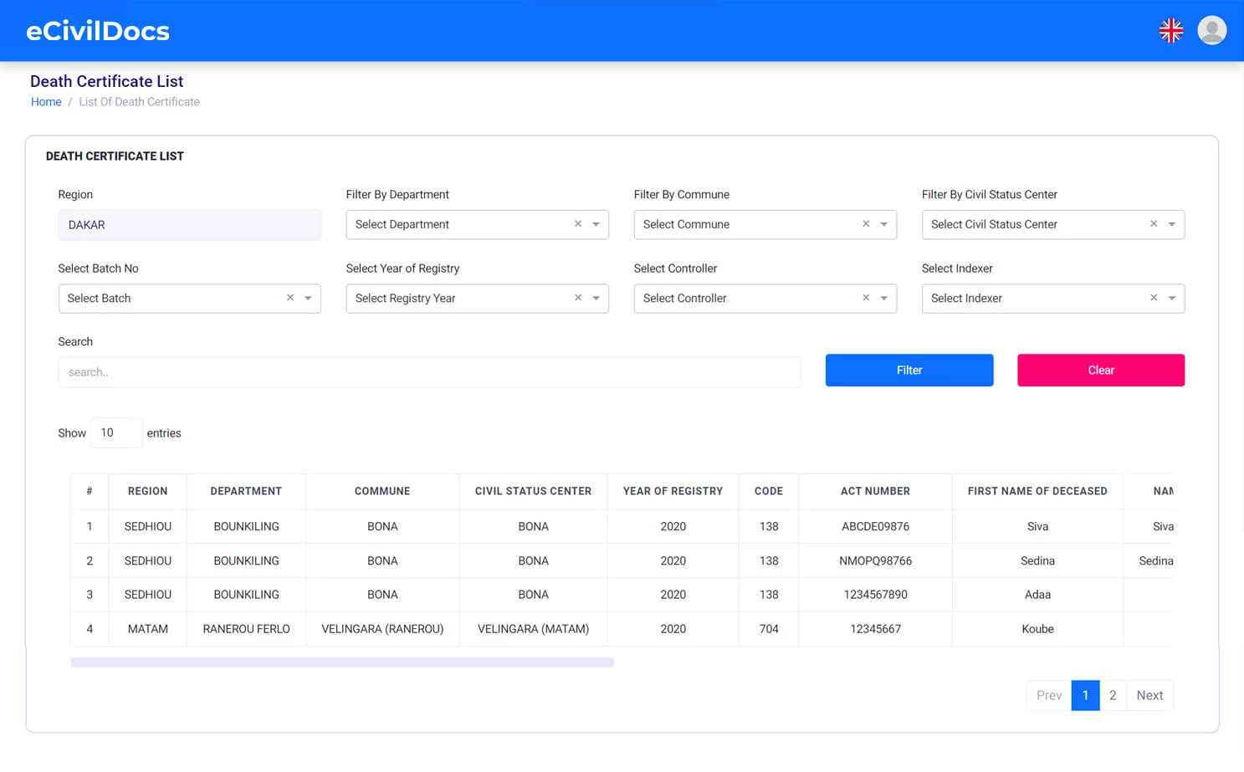Screen dimensions: 1244x772
Task: Expand the Select Indexer dropdown
Action: pos(1171,298)
